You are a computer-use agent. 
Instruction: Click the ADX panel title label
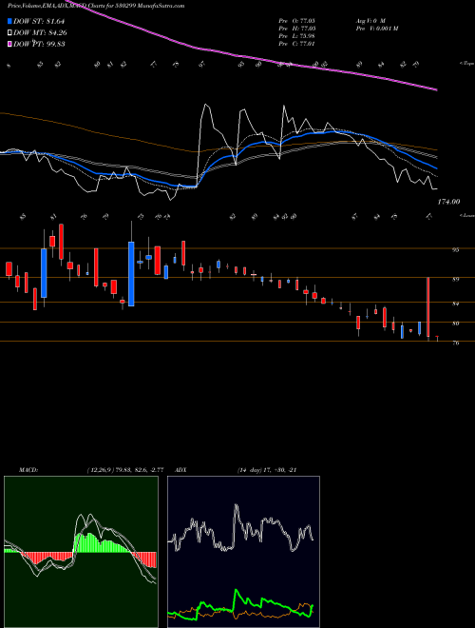pos(181,470)
